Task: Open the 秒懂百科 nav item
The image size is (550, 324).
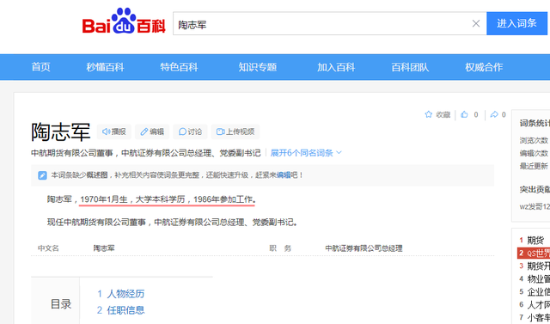Action: [x=105, y=67]
